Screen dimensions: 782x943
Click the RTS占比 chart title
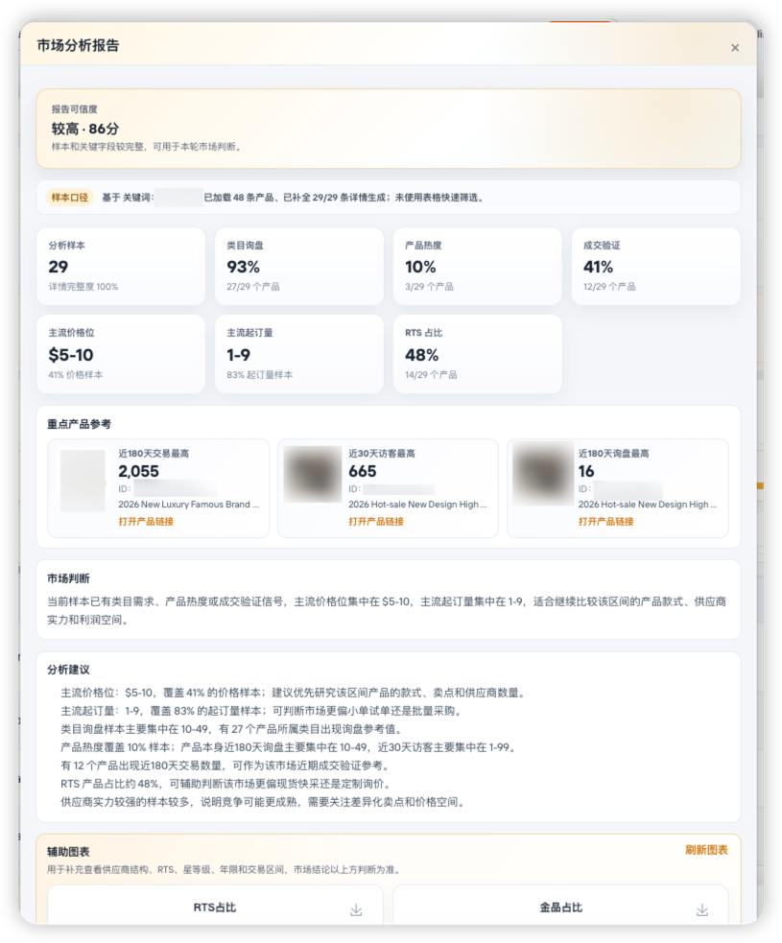point(215,908)
